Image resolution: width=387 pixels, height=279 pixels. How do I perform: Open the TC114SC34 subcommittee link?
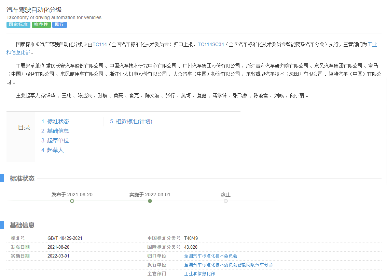[x=211, y=45]
